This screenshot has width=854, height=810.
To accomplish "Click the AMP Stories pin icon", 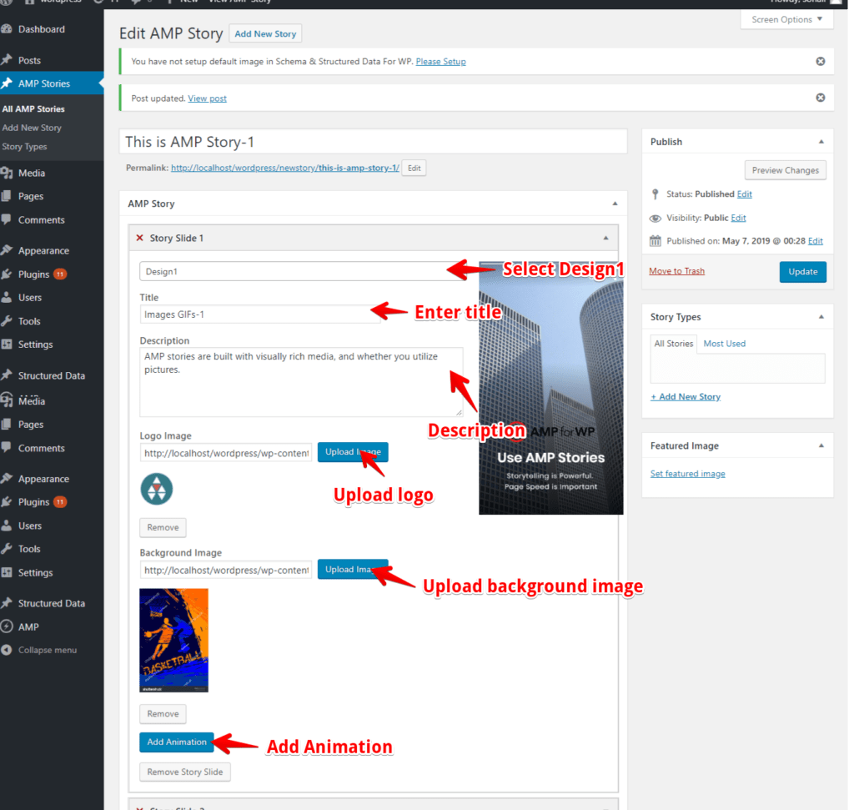I will tap(7, 83).
